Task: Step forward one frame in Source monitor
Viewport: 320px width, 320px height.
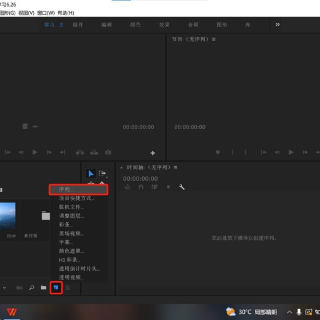Action: (49, 152)
